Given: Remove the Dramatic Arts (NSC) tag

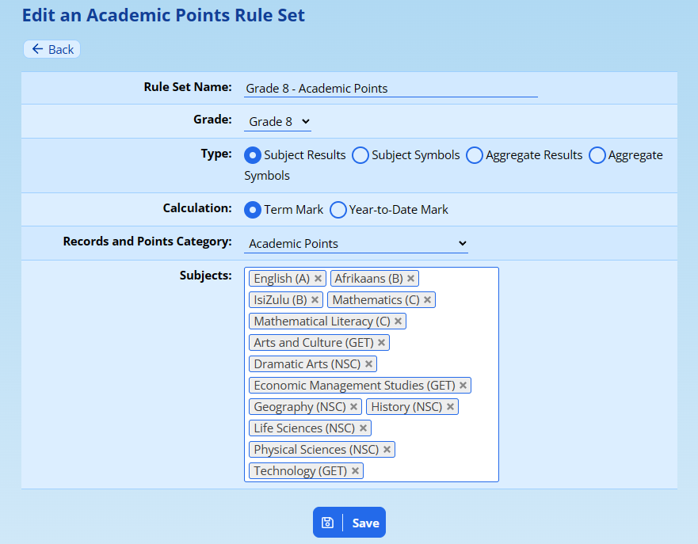Looking at the screenshot, I should click(368, 364).
